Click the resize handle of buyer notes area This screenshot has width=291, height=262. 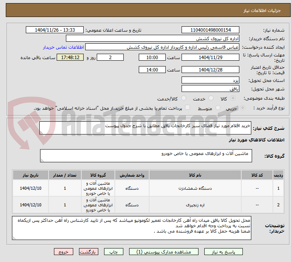pyautogui.click(x=14, y=238)
